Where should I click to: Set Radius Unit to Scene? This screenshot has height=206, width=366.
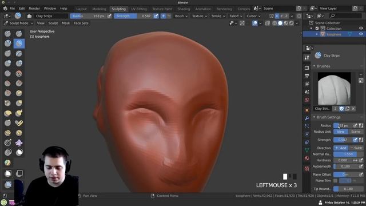pos(356,132)
